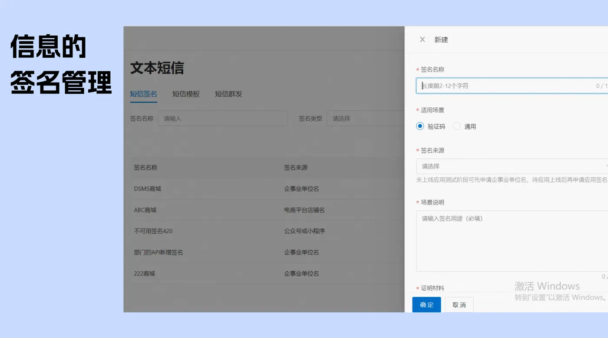Screen dimensions: 608x338
Task: Select the 通用 radio button
Action: pyautogui.click(x=456, y=126)
